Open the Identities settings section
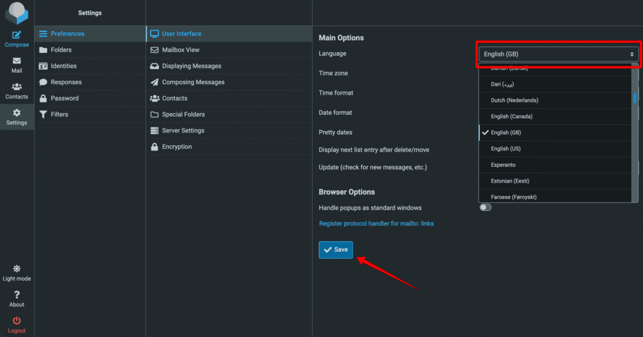Image resolution: width=643 pixels, height=337 pixels. point(63,66)
